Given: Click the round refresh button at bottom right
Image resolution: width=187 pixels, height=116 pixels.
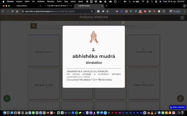Looking at the screenshot, I should (x=180, y=98).
